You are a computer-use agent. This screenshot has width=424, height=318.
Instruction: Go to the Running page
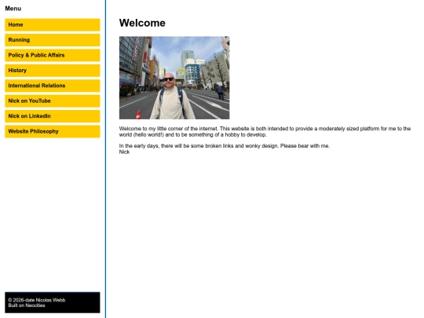tap(53, 40)
